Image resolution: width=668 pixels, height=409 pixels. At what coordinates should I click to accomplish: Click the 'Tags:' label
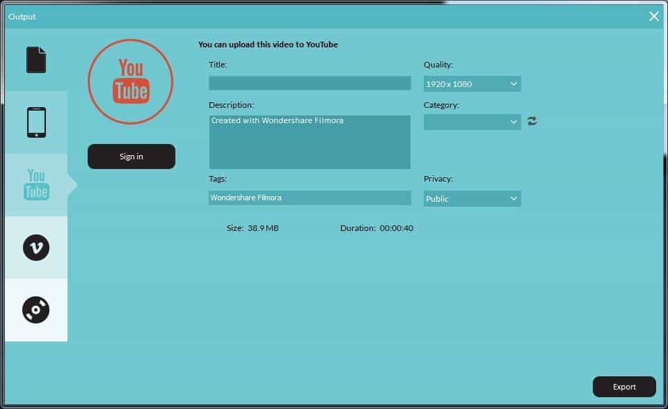click(218, 179)
